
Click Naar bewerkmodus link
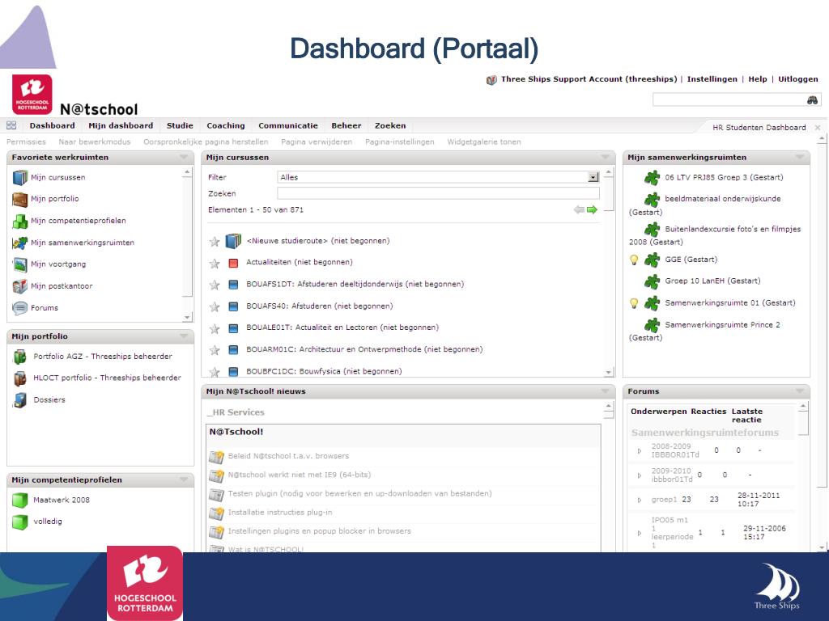pos(95,142)
